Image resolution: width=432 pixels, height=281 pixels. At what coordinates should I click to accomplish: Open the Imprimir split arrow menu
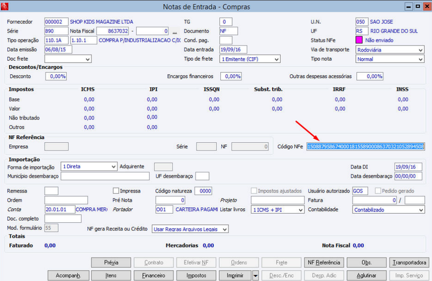255,275
